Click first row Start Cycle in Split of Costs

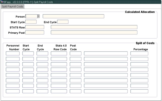tap(28, 54)
